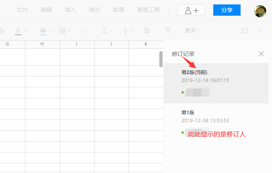This screenshot has width=272, height=173.
Task: Click the filter funnel icon
Action: (x=168, y=31)
